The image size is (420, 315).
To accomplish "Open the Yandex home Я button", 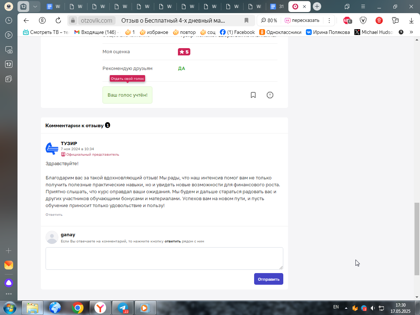I will [42, 21].
